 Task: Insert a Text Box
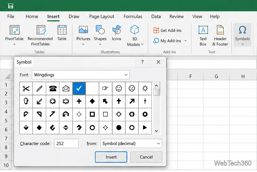click(203, 35)
